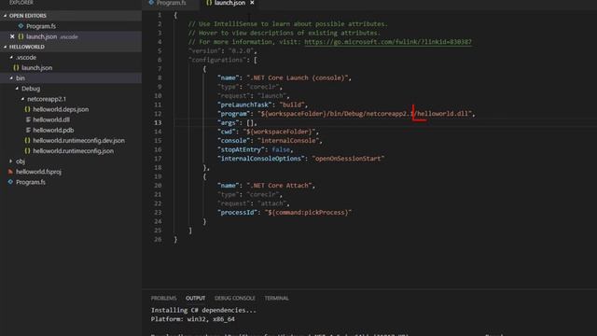The height and width of the screenshot is (336, 597).
Task: Expand the obj folder
Action: pyautogui.click(x=11, y=161)
